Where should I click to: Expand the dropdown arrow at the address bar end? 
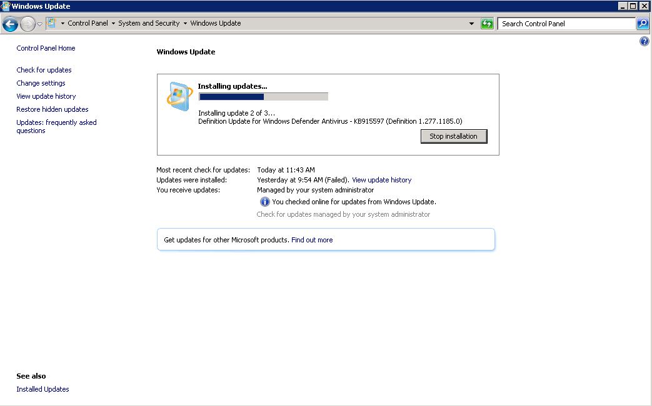pyautogui.click(x=472, y=23)
